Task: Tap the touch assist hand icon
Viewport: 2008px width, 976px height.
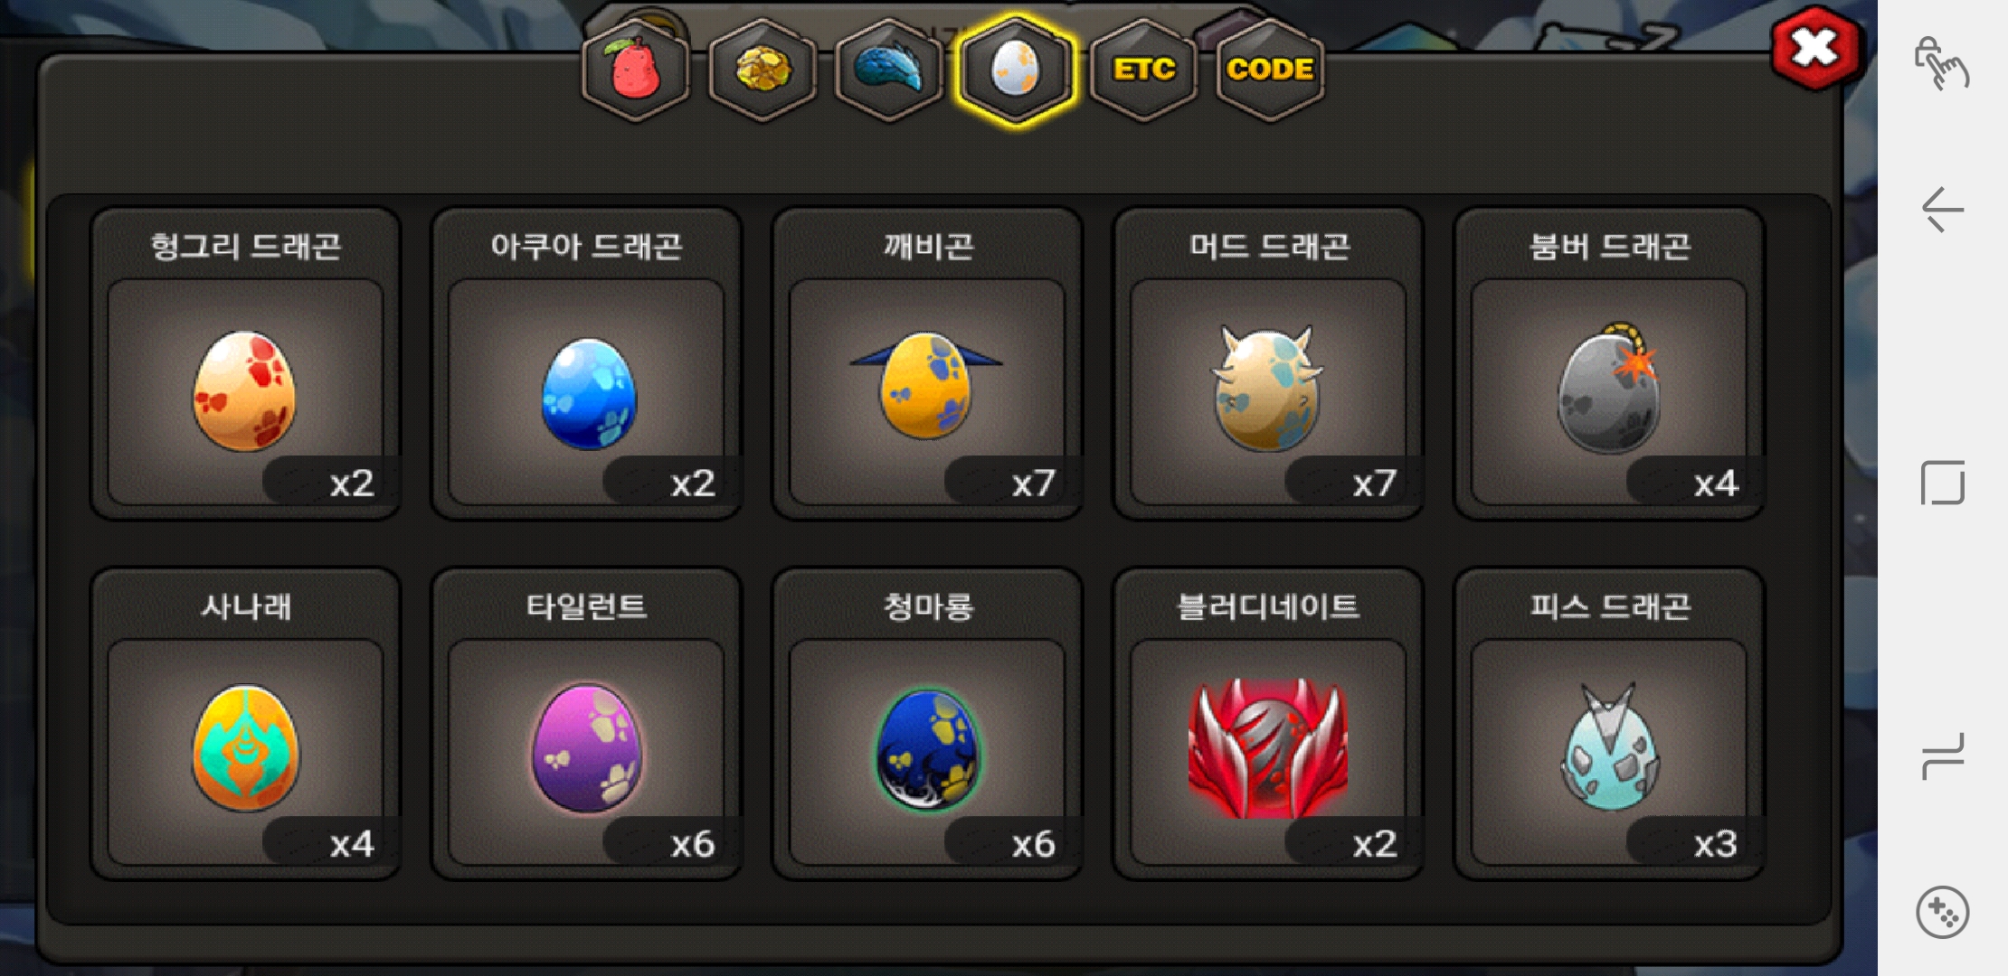Action: click(x=1941, y=63)
